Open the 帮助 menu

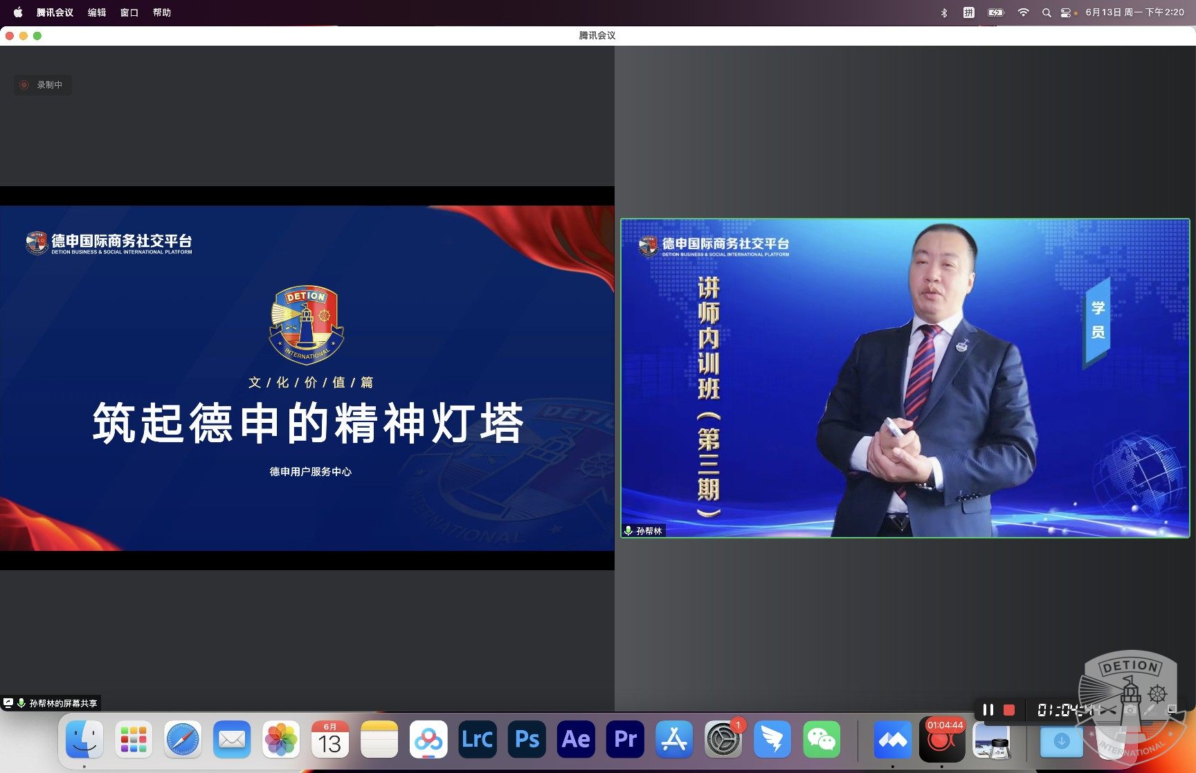pos(162,12)
